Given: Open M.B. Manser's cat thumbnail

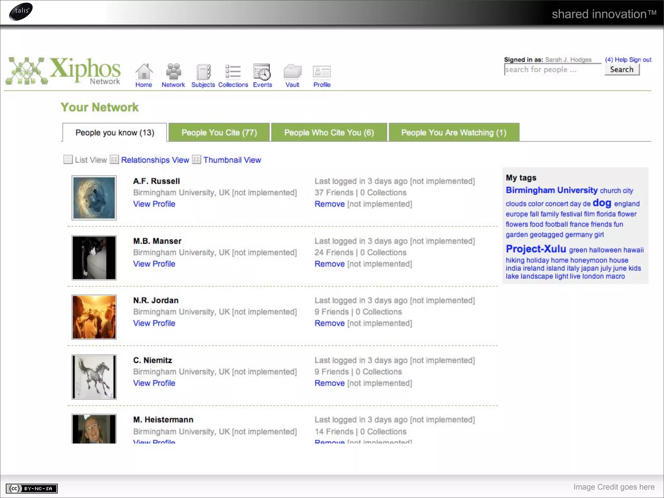Looking at the screenshot, I should [94, 258].
